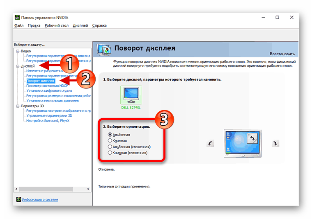Open the Правка menu
Screen dimensions: 312x219
pyautogui.click(x=34, y=26)
